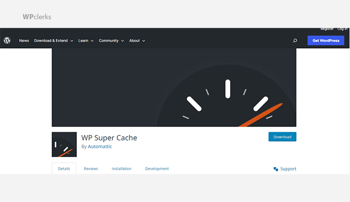This screenshot has width=350, height=202.
Task: Click the WPclerks site logo text
Action: coord(37,17)
